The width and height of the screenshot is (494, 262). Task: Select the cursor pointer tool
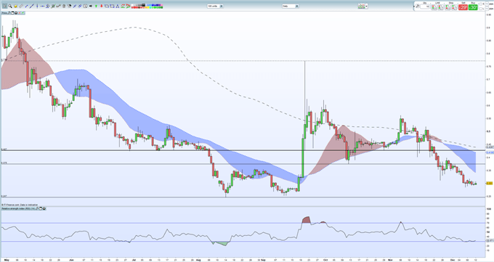click(5, 6)
